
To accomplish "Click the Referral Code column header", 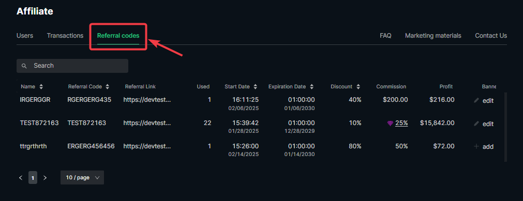I will [x=85, y=87].
